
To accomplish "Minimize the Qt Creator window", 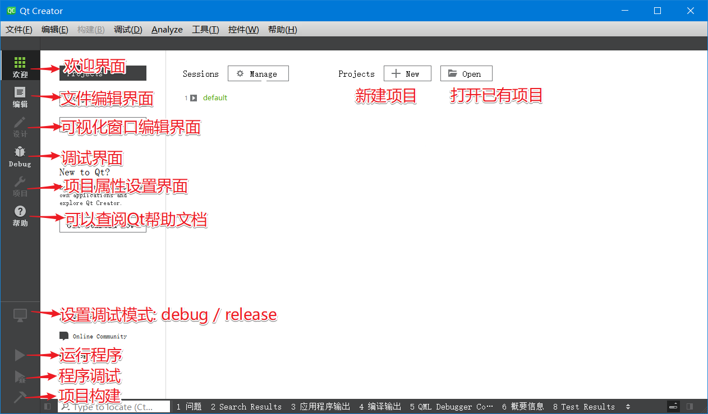I will point(624,11).
